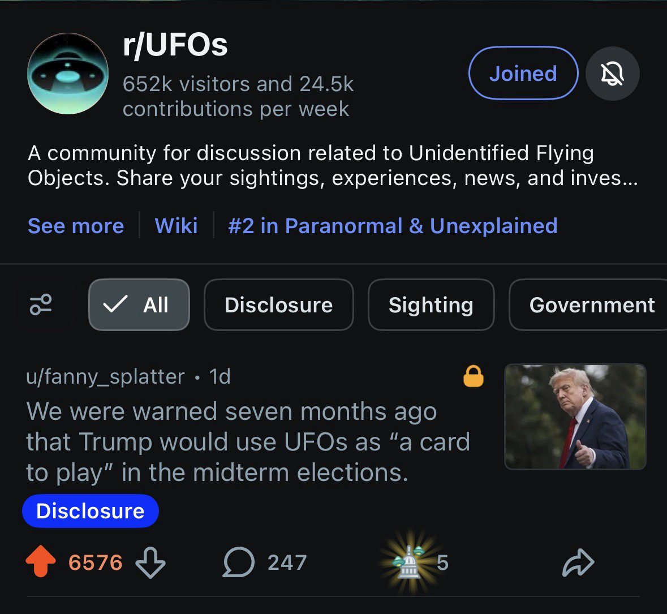Filter posts by Sighting chip
Screen dimensions: 667x614
pyautogui.click(x=431, y=304)
